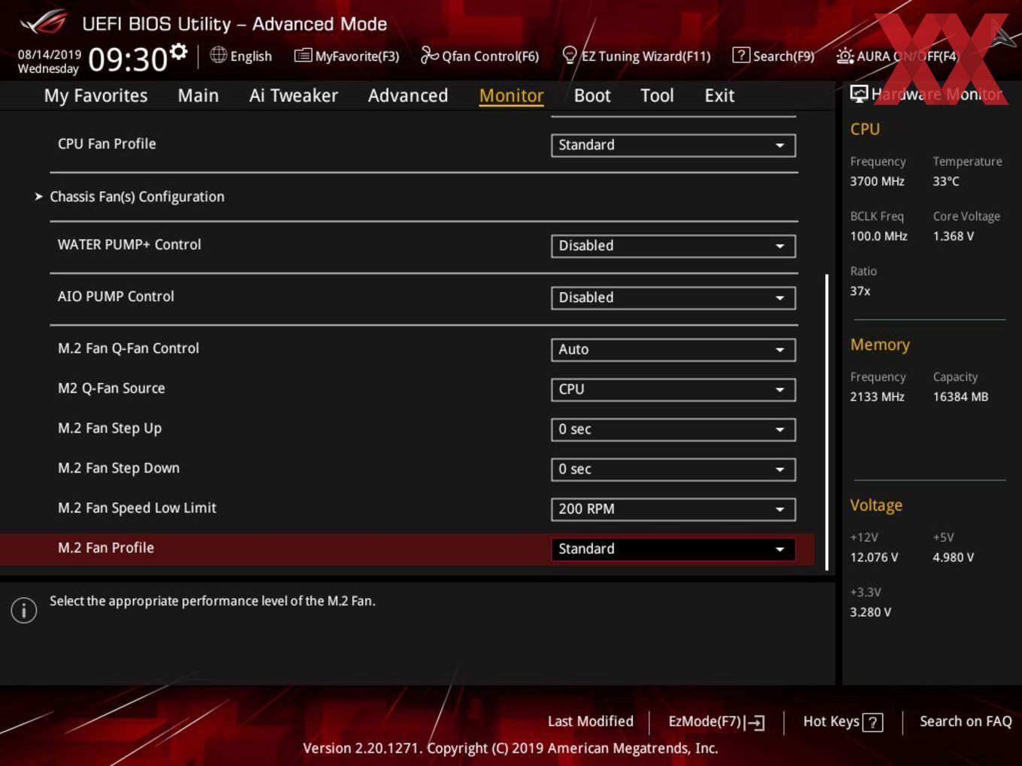Select the M.2 Fan Step Down label
Viewport: 1022px width, 766px height.
[x=119, y=468]
